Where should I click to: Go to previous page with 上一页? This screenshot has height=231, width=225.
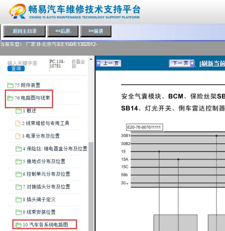(x=109, y=63)
